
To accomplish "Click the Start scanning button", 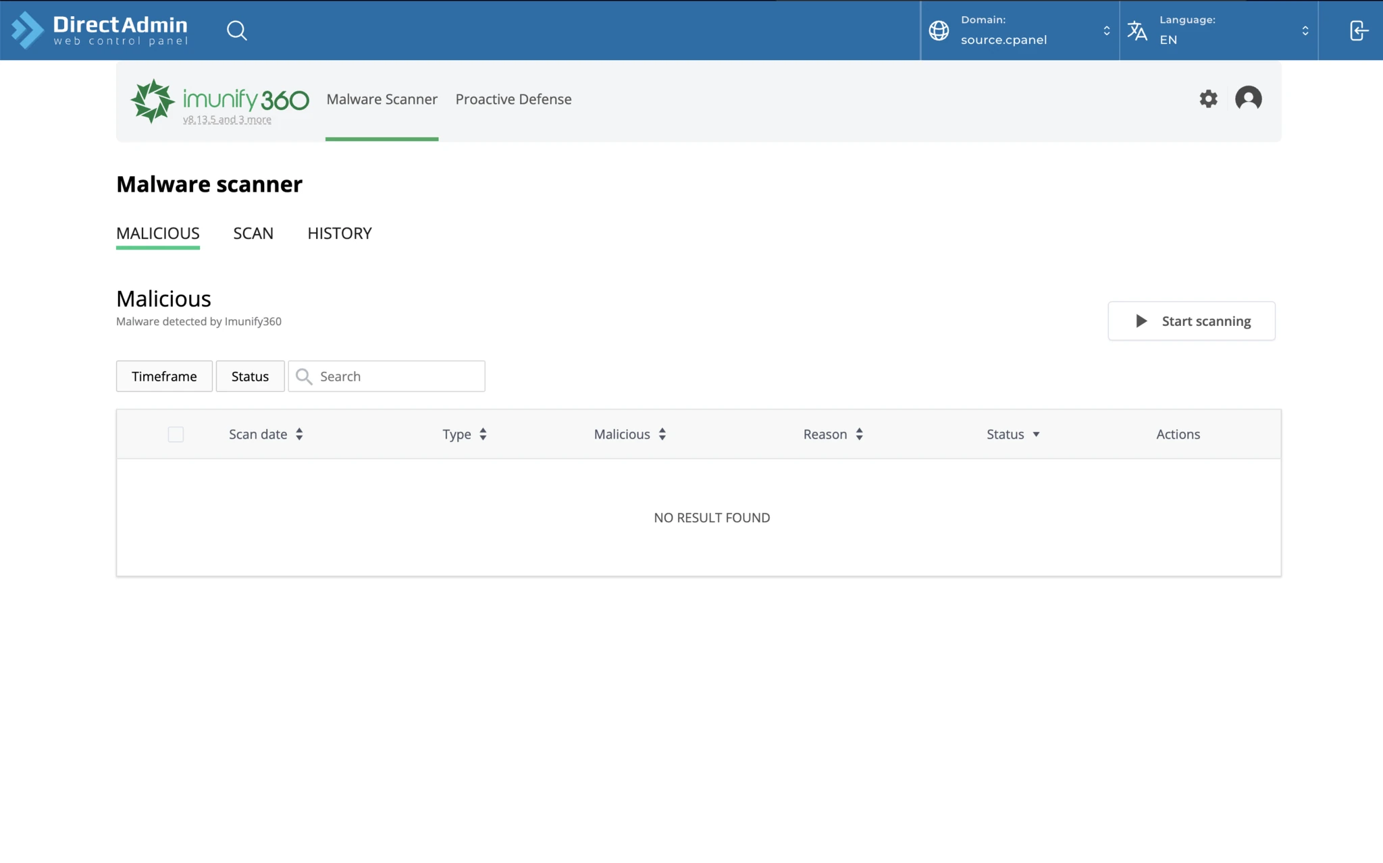I will pos(1191,321).
